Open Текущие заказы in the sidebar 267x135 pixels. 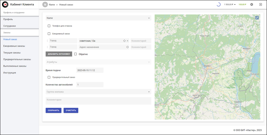(12, 53)
